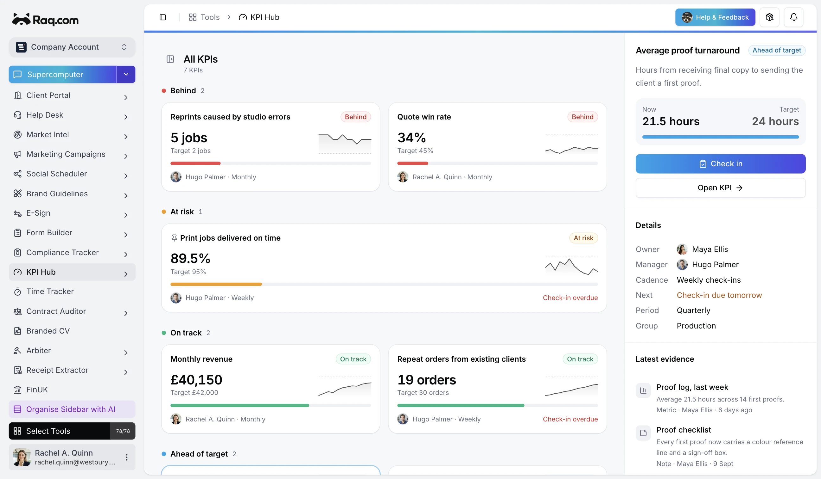Open the Client Portal sidebar icon
The height and width of the screenshot is (479, 821).
18,95
